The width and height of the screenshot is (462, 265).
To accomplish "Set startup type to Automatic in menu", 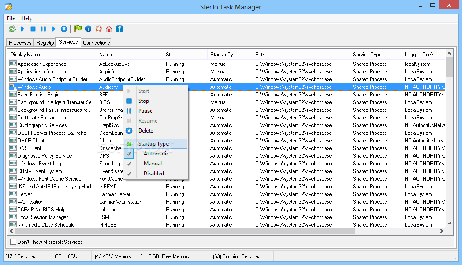I will (156, 154).
